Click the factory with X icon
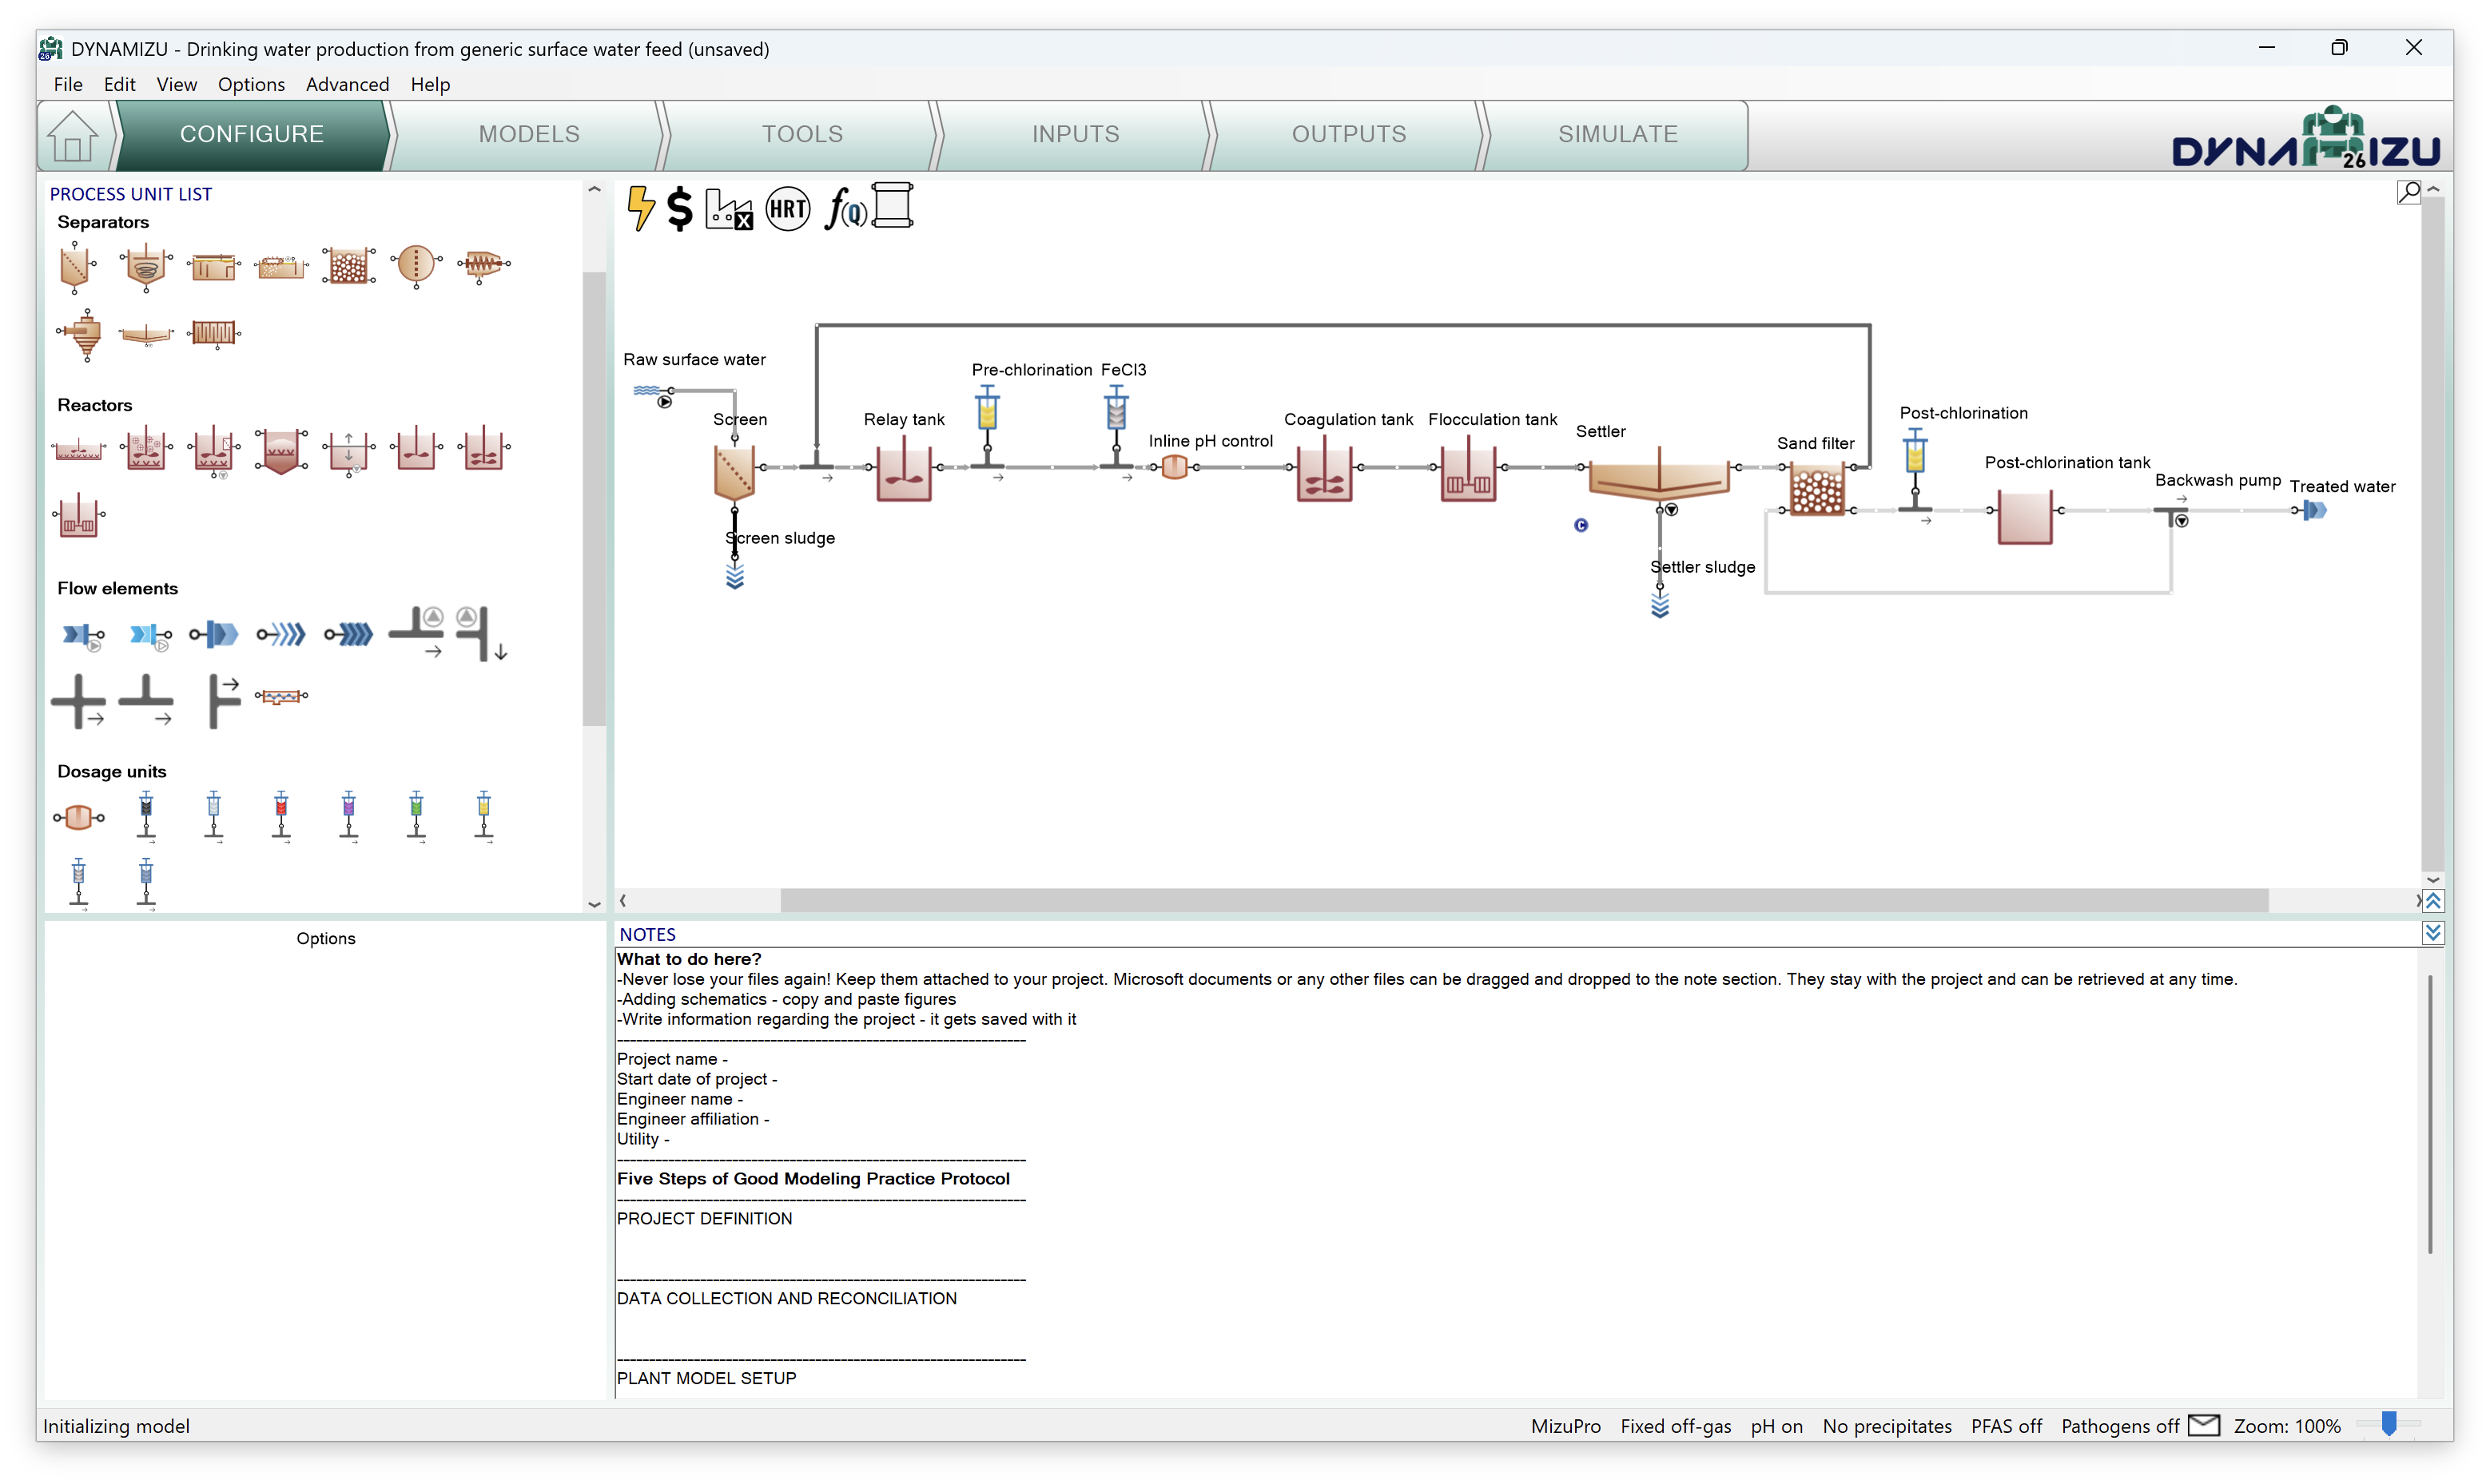 click(x=730, y=209)
